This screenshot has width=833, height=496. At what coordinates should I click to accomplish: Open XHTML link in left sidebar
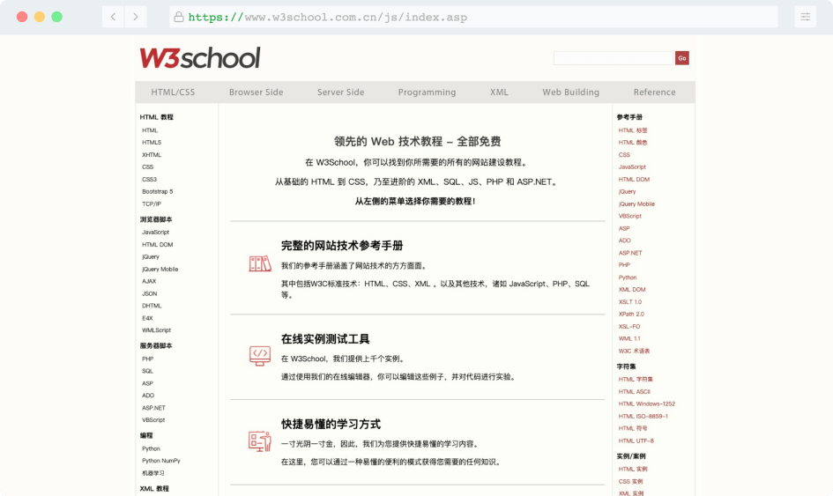[x=152, y=154]
